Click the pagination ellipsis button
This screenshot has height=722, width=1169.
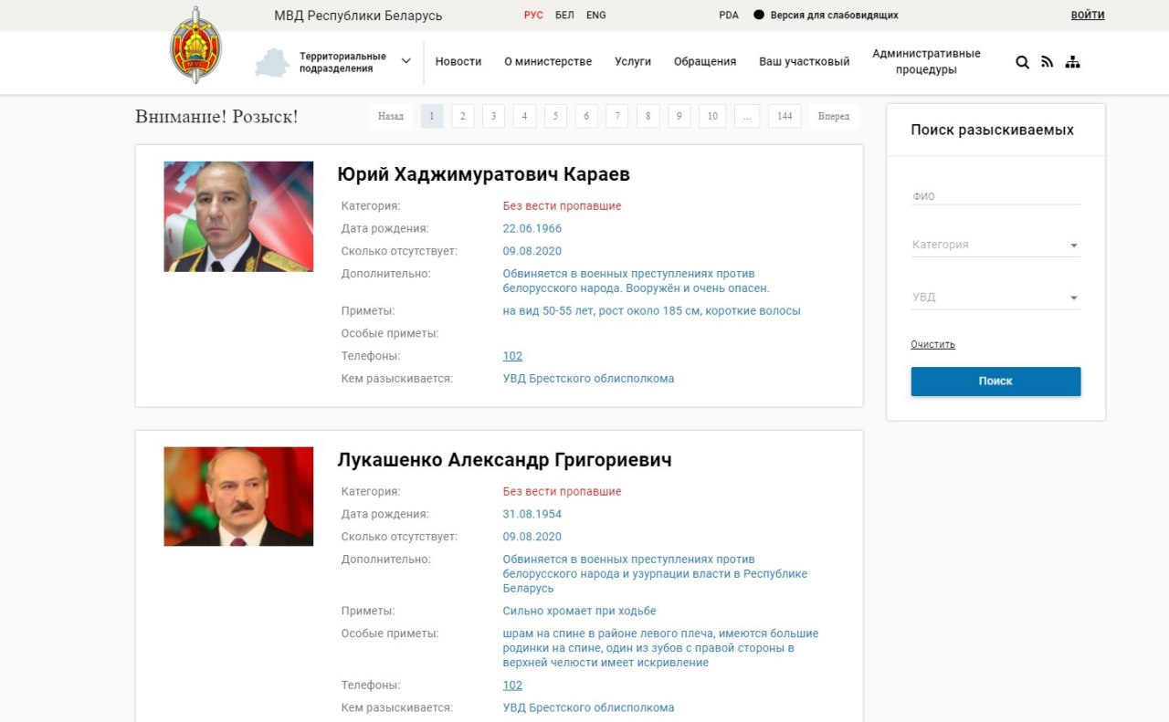(x=747, y=116)
